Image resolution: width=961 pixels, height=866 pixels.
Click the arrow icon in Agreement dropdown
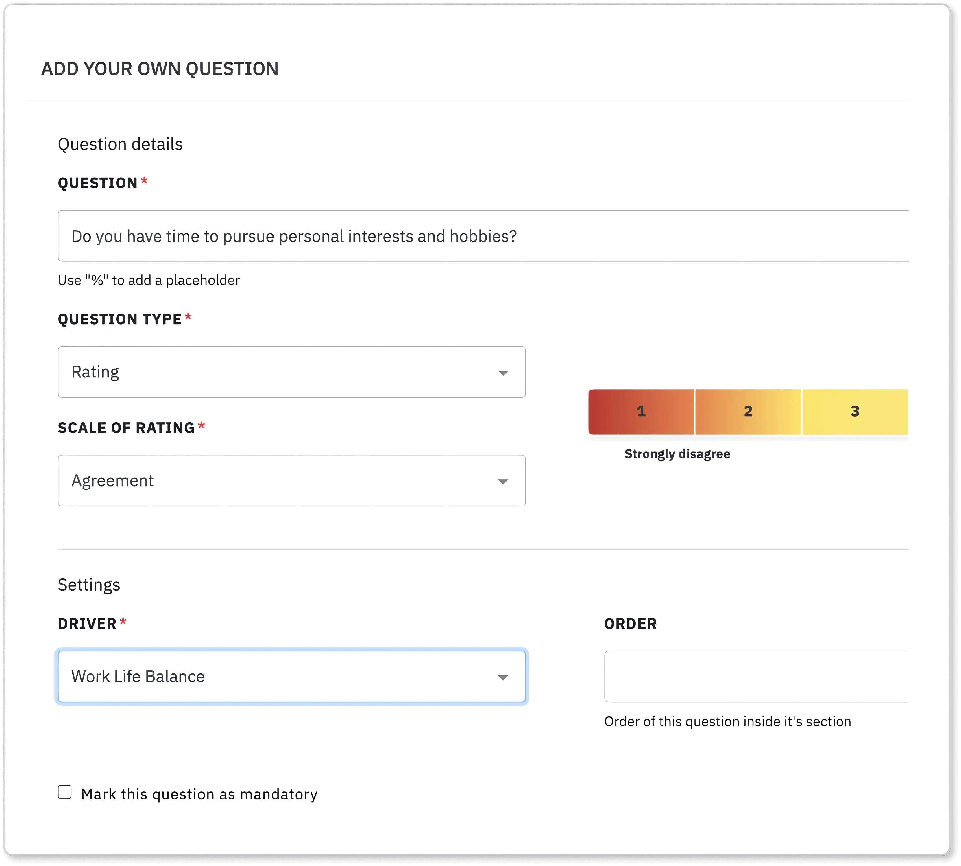pyautogui.click(x=503, y=482)
